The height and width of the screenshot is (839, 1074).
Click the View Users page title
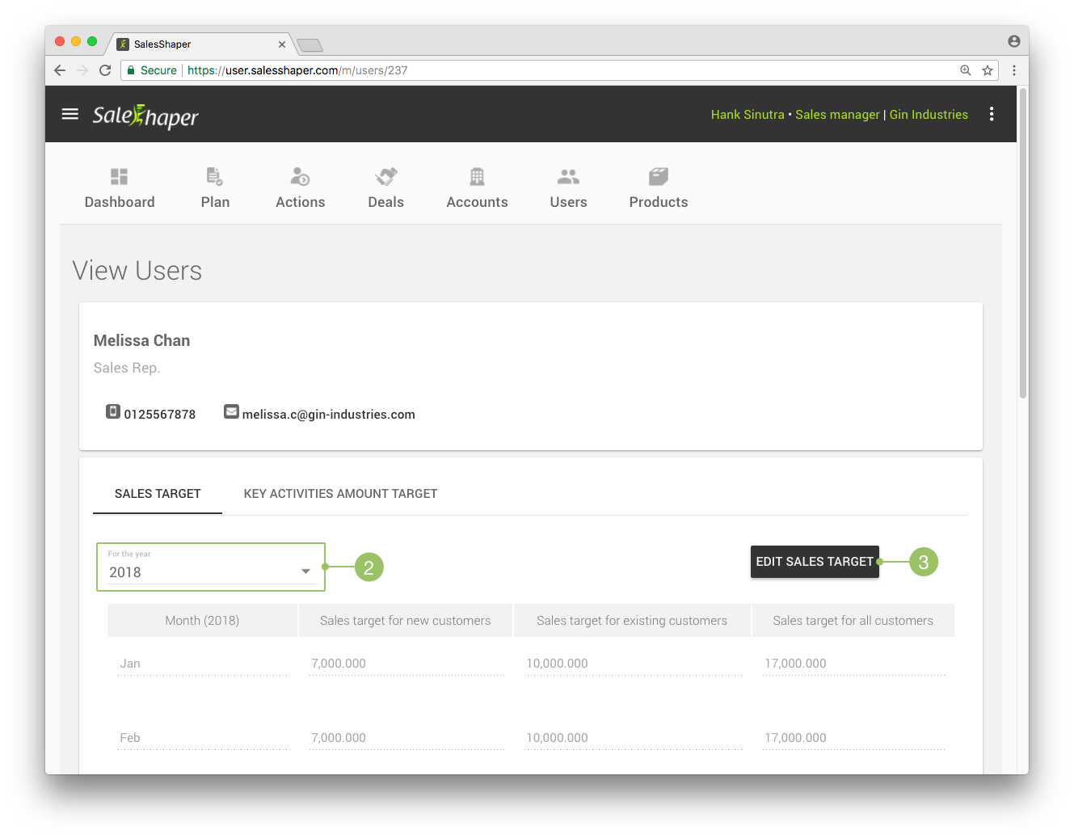click(137, 271)
